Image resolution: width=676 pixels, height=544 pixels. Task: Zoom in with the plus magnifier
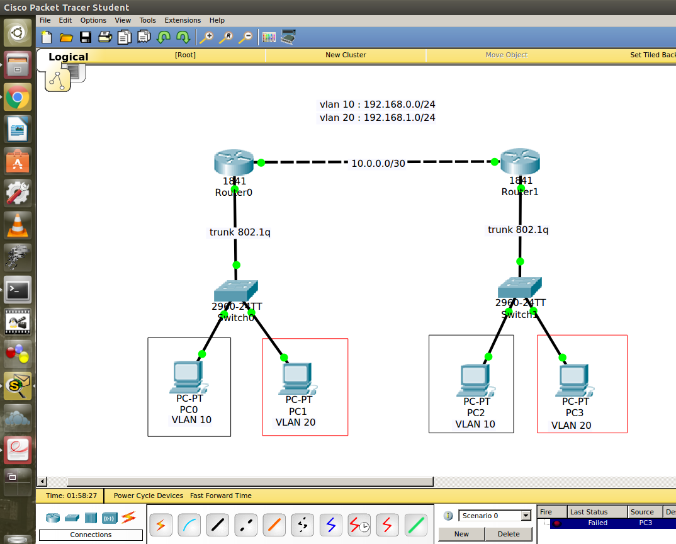pos(206,38)
